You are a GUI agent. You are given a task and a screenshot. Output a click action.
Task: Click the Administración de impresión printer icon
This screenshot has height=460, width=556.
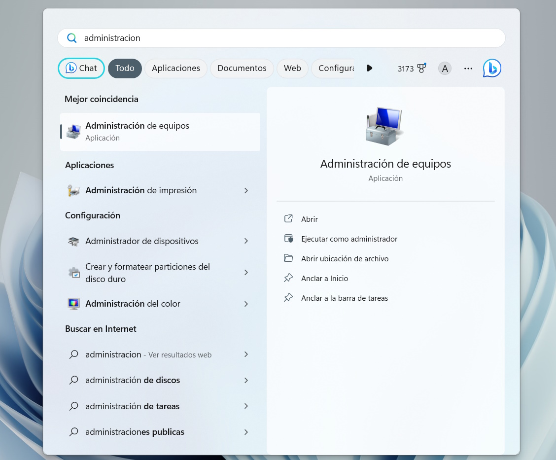[73, 190]
